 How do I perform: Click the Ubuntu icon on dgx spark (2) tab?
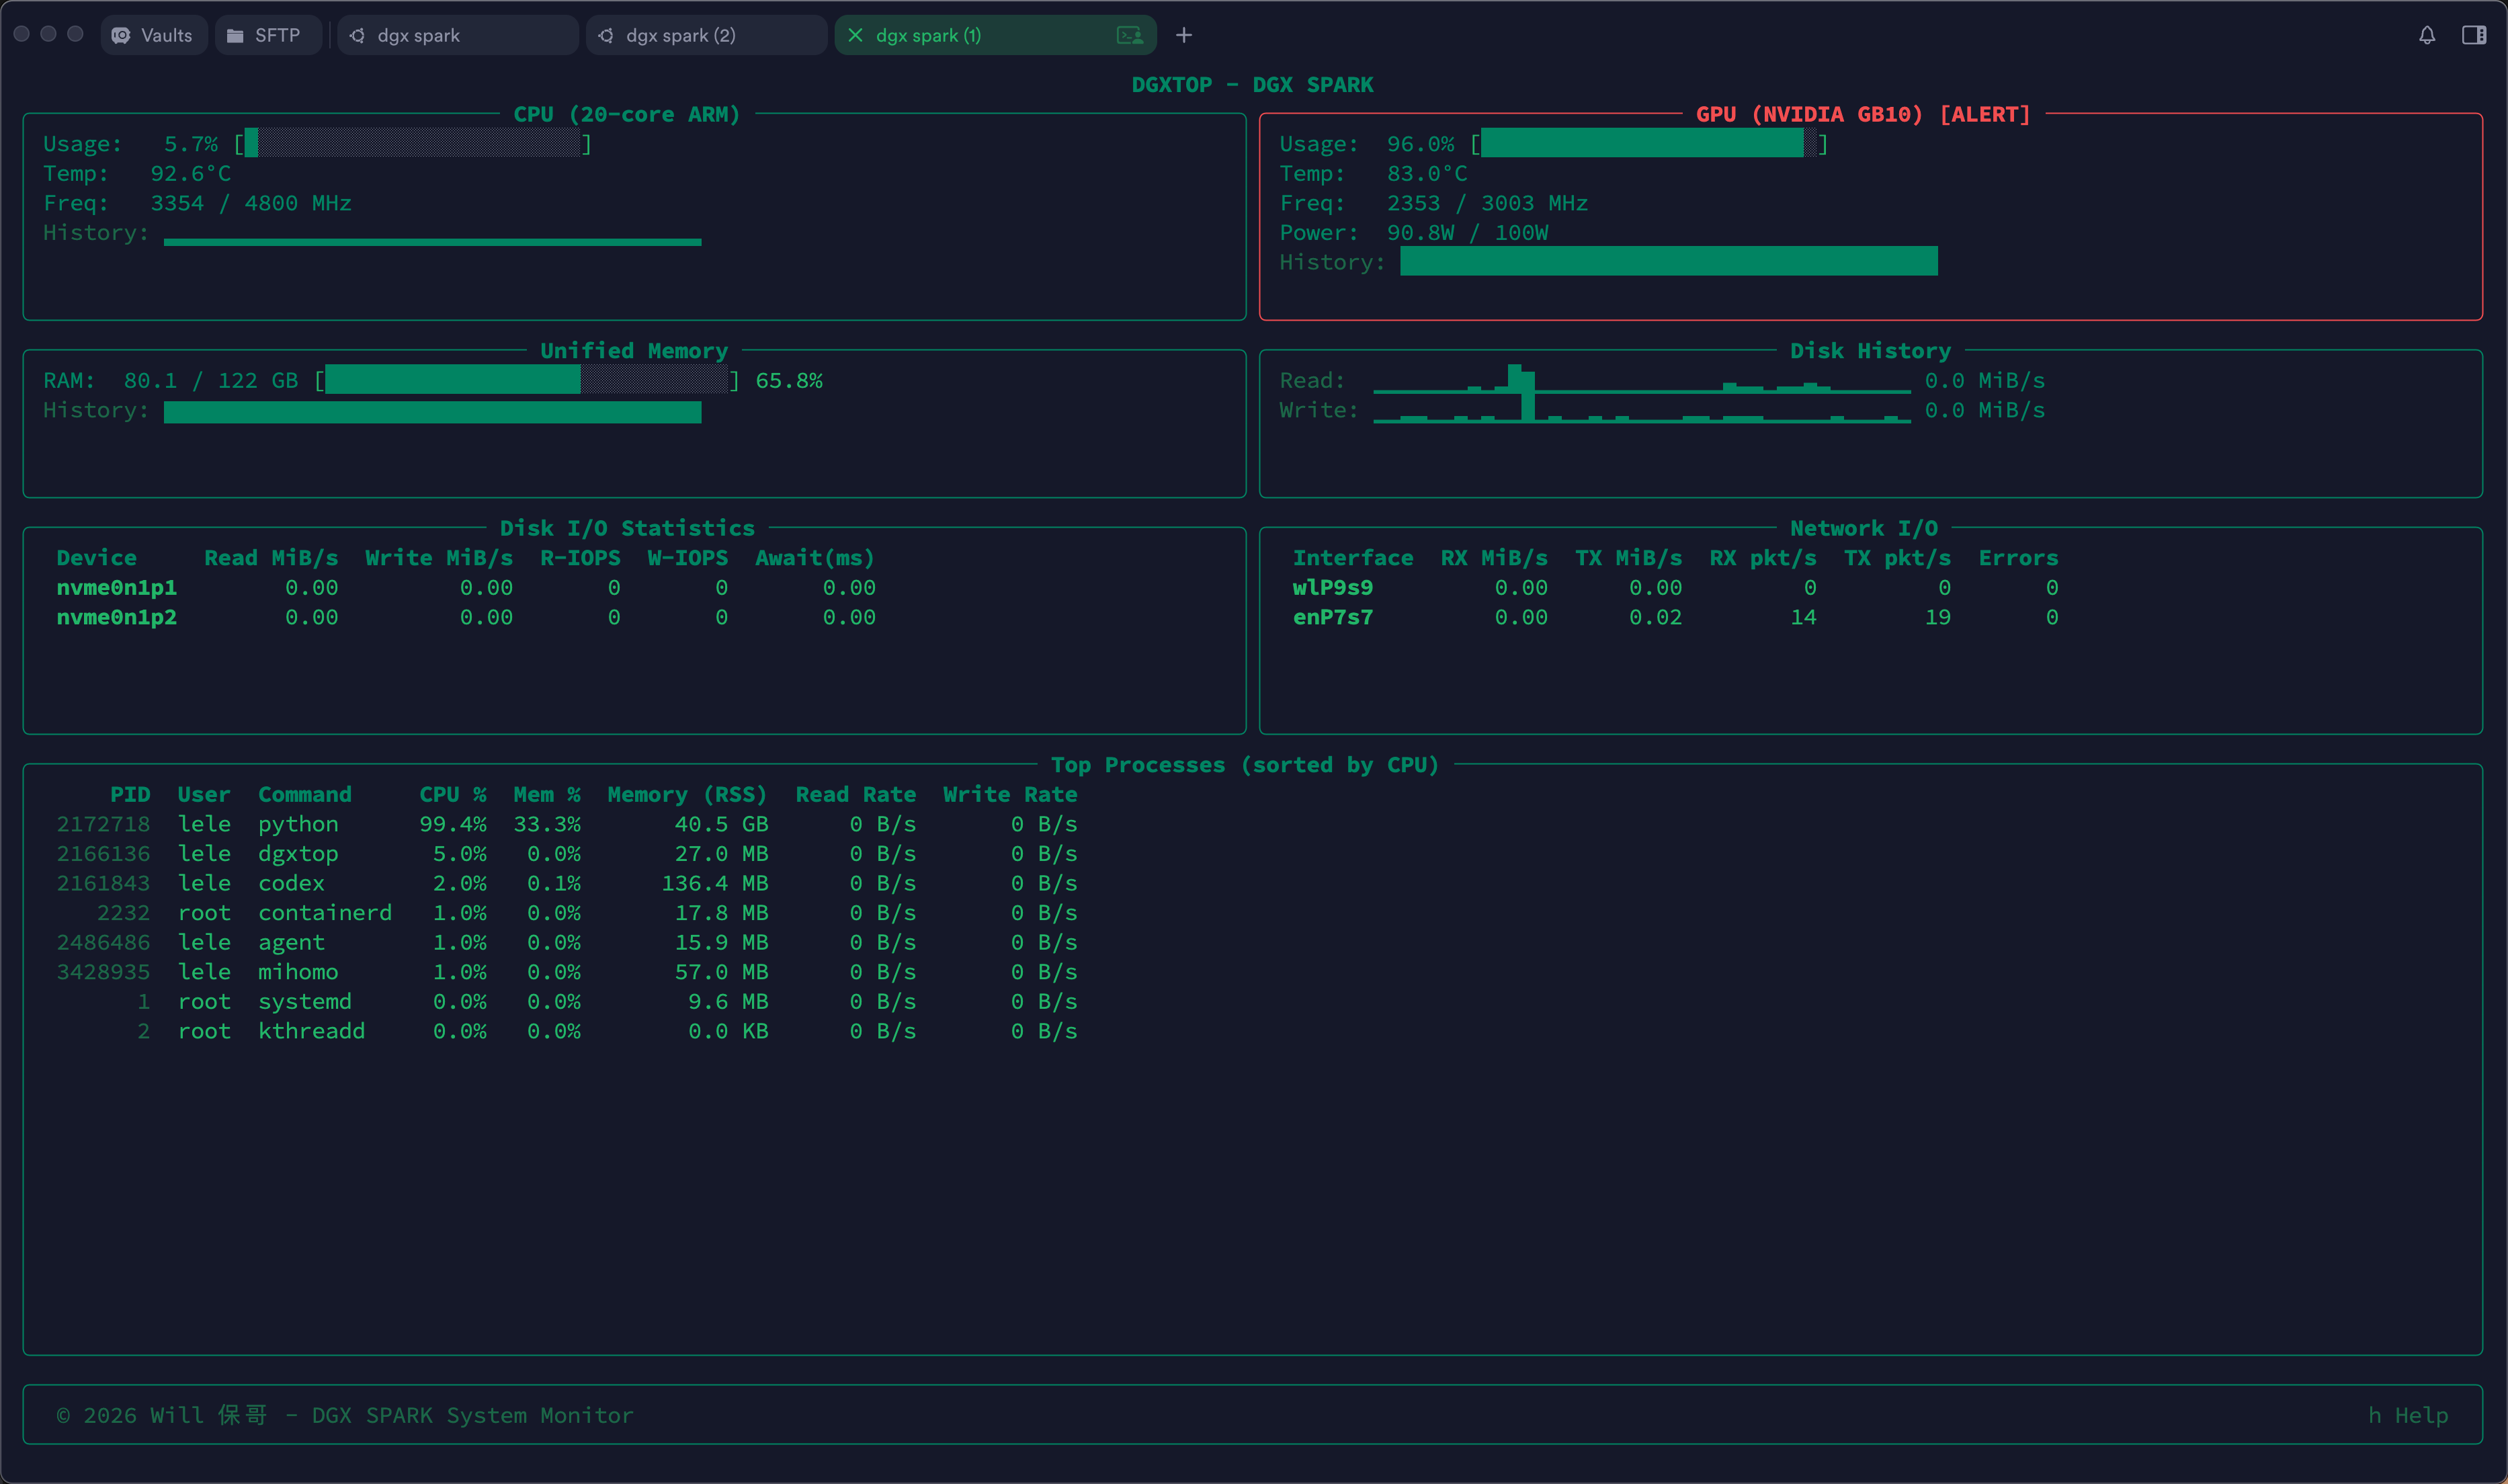tap(605, 35)
